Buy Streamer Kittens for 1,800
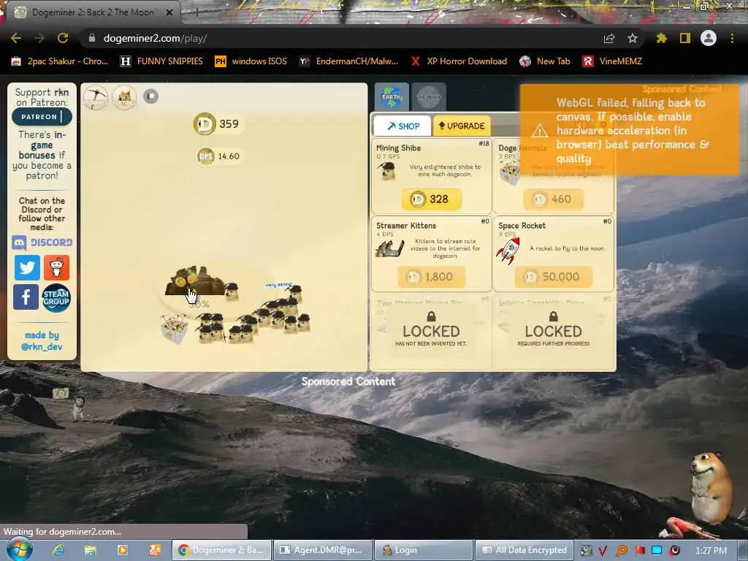748x561 pixels. click(x=431, y=277)
